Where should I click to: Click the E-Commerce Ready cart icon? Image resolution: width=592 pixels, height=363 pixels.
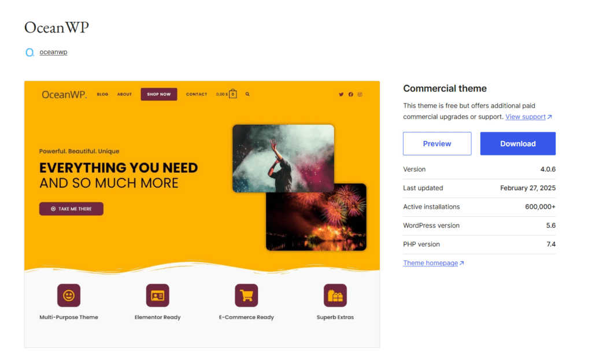pos(246,295)
